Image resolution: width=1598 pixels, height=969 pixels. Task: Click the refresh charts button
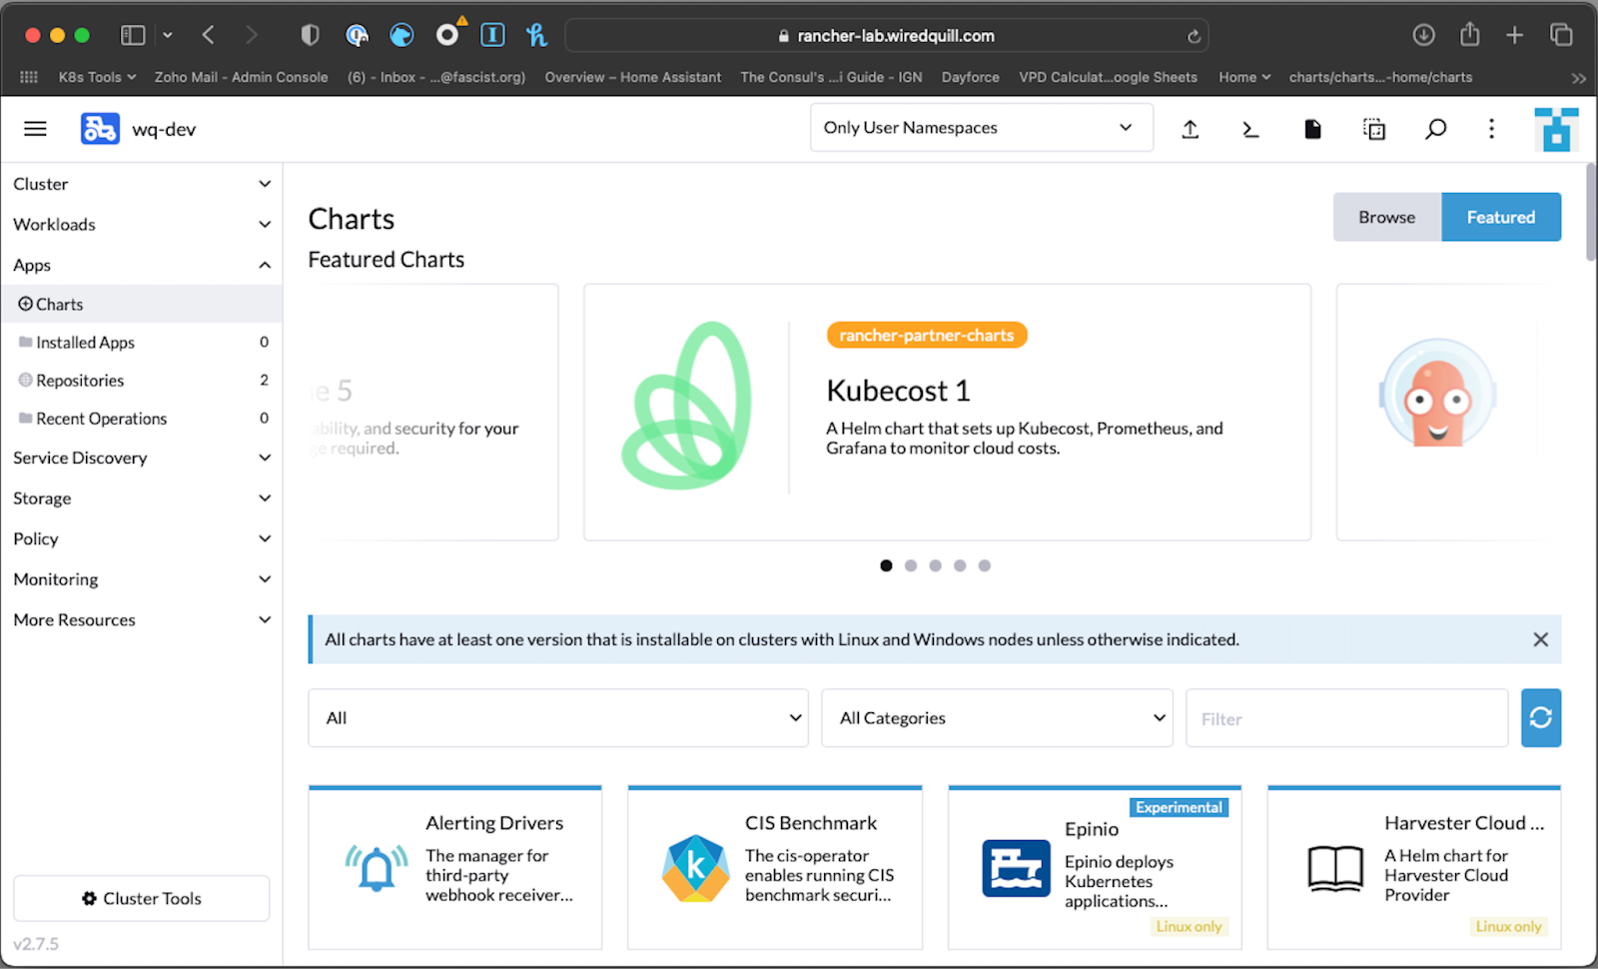click(1540, 717)
